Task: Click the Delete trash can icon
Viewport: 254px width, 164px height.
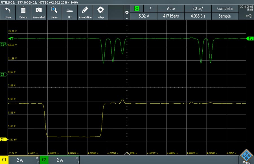Action: click(x=23, y=10)
